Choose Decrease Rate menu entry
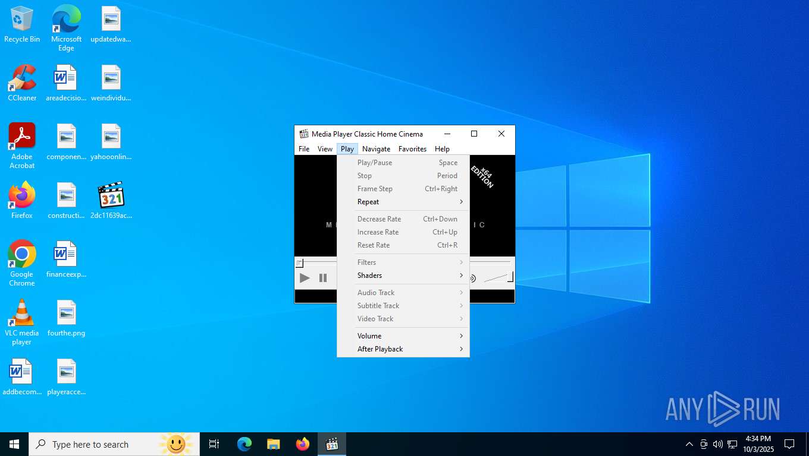 tap(403, 219)
